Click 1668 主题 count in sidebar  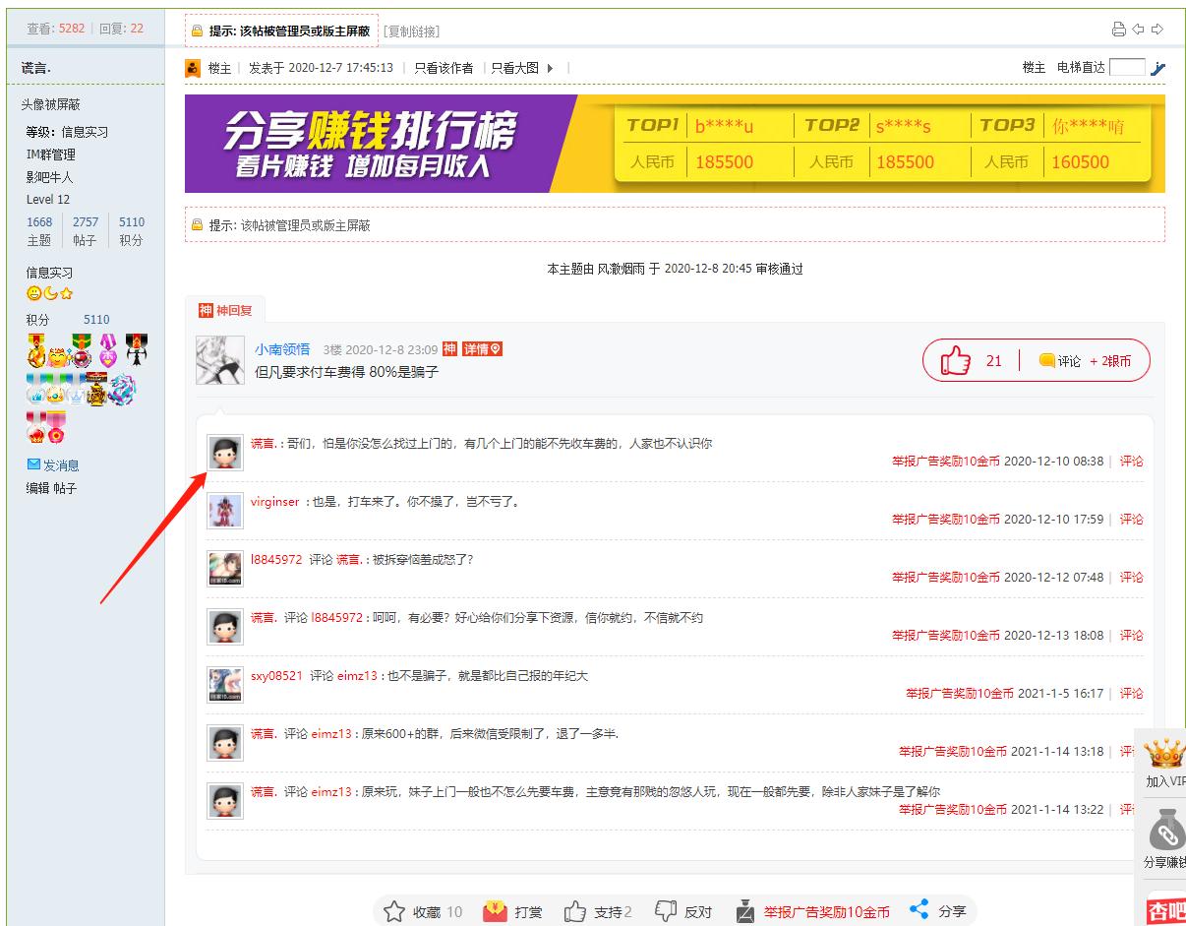[x=39, y=222]
